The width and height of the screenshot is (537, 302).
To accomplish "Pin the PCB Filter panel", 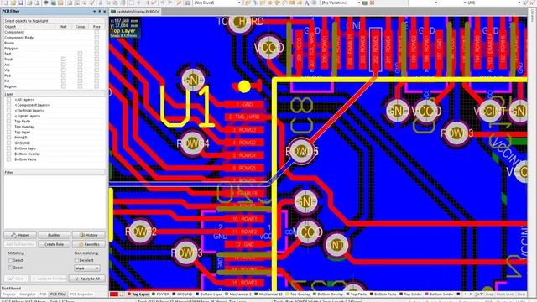I will pyautogui.click(x=100, y=11).
